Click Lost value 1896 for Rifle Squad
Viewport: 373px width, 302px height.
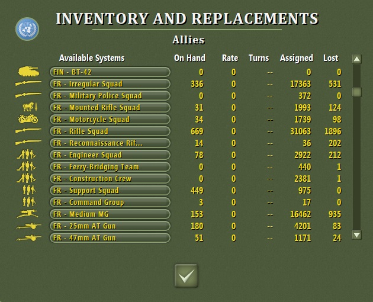333,131
